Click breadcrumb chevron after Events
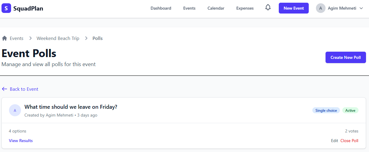The image size is (369, 152). pos(30,38)
